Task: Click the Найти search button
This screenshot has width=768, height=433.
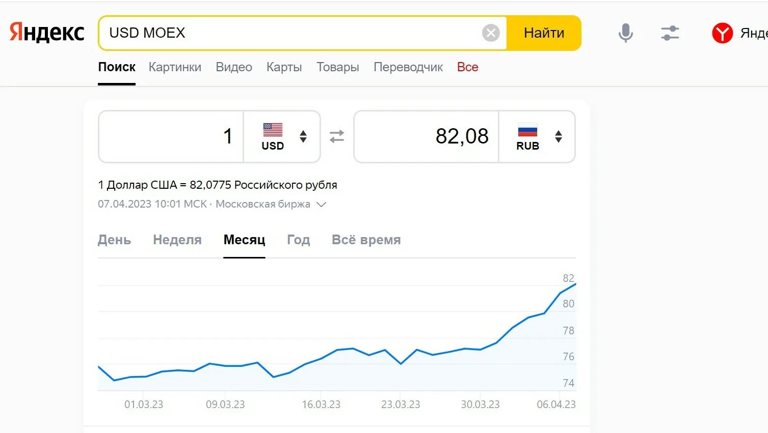Action: pos(544,33)
